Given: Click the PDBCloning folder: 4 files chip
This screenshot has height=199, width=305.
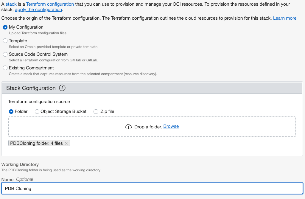Looking at the screenshot, I should [36, 143].
